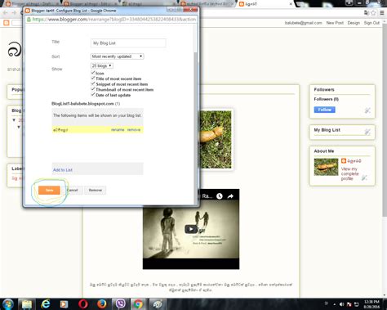Click the slug profile photo in About Me
The image size is (387, 310).
click(x=326, y=167)
